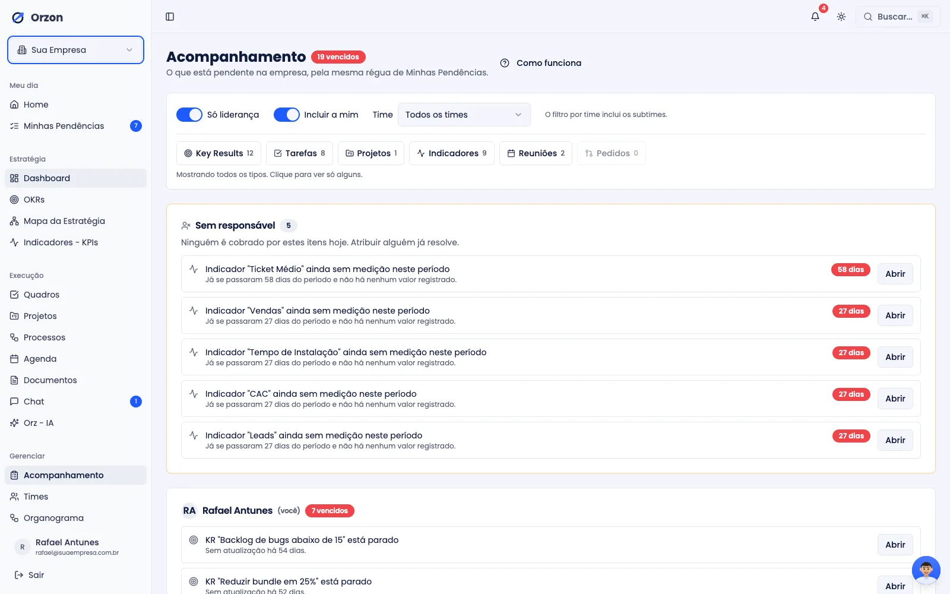Open the Ticket Médio indicator with Abrir
Viewport: 950px width, 594px height.
pyautogui.click(x=895, y=274)
